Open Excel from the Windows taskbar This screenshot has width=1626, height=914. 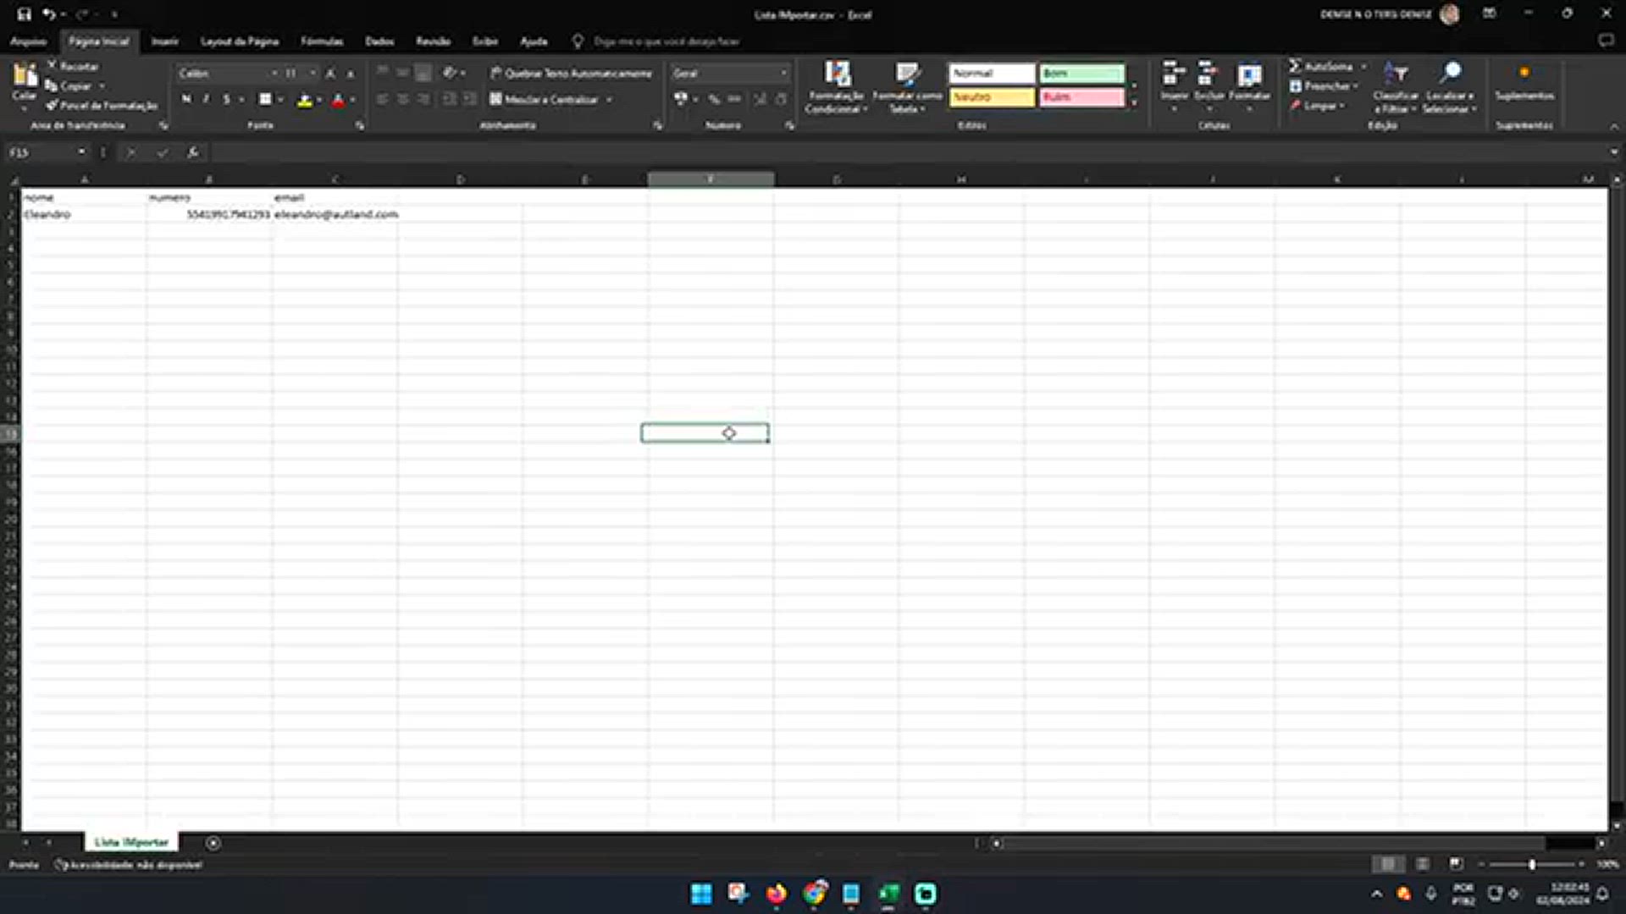[x=888, y=894]
